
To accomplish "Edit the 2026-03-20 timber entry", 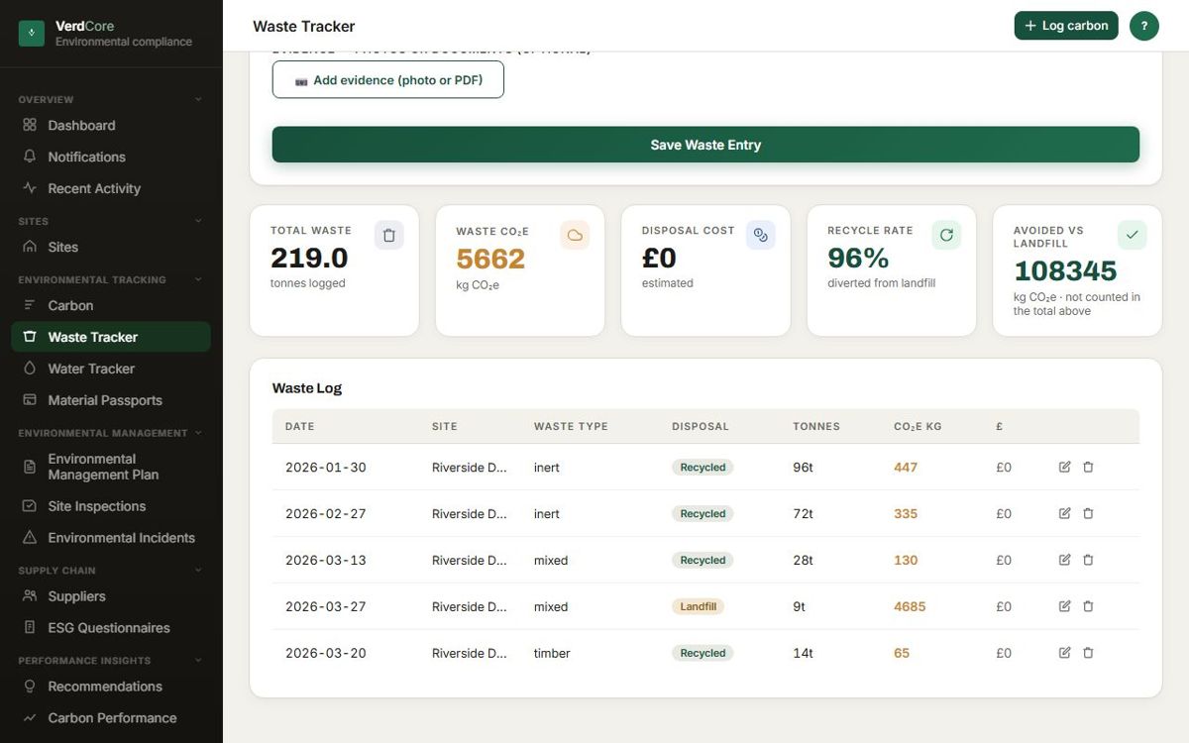I will pyautogui.click(x=1065, y=653).
